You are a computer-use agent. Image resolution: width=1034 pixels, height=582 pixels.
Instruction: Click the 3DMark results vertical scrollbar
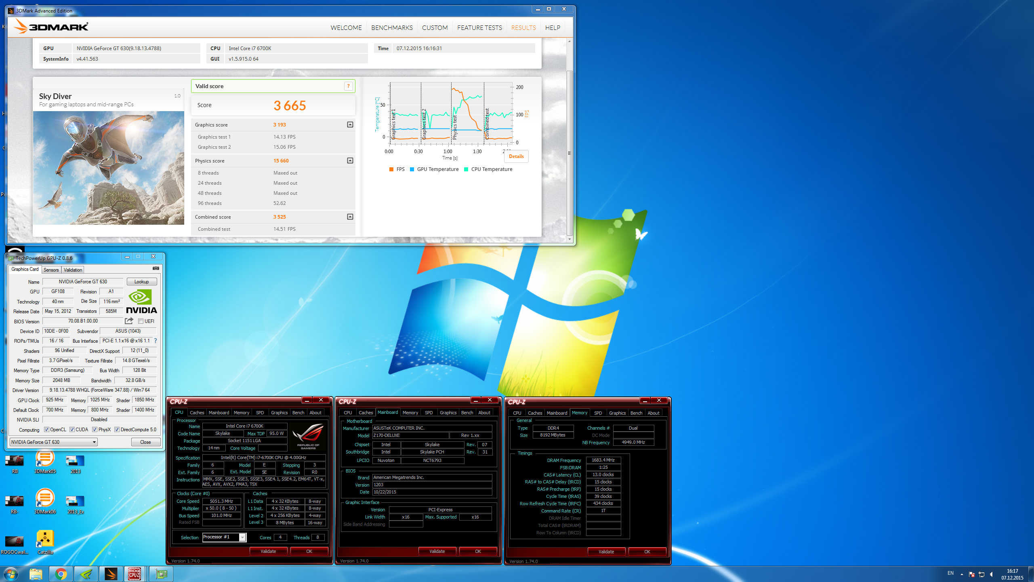coord(570,153)
